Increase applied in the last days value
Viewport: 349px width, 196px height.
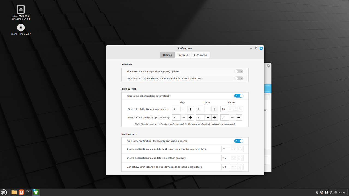point(240,167)
